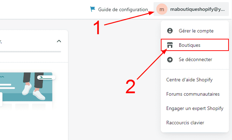The image size is (232, 140).
Task: Click Engager un expert Shopify
Action: pos(195,108)
